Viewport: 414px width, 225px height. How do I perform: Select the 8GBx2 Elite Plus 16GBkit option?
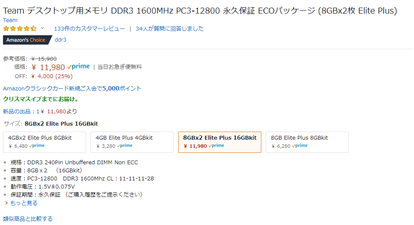pos(220,142)
